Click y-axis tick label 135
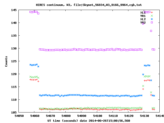Image resolution: width=164 pixels, height=123 pixels. tap(14, 36)
